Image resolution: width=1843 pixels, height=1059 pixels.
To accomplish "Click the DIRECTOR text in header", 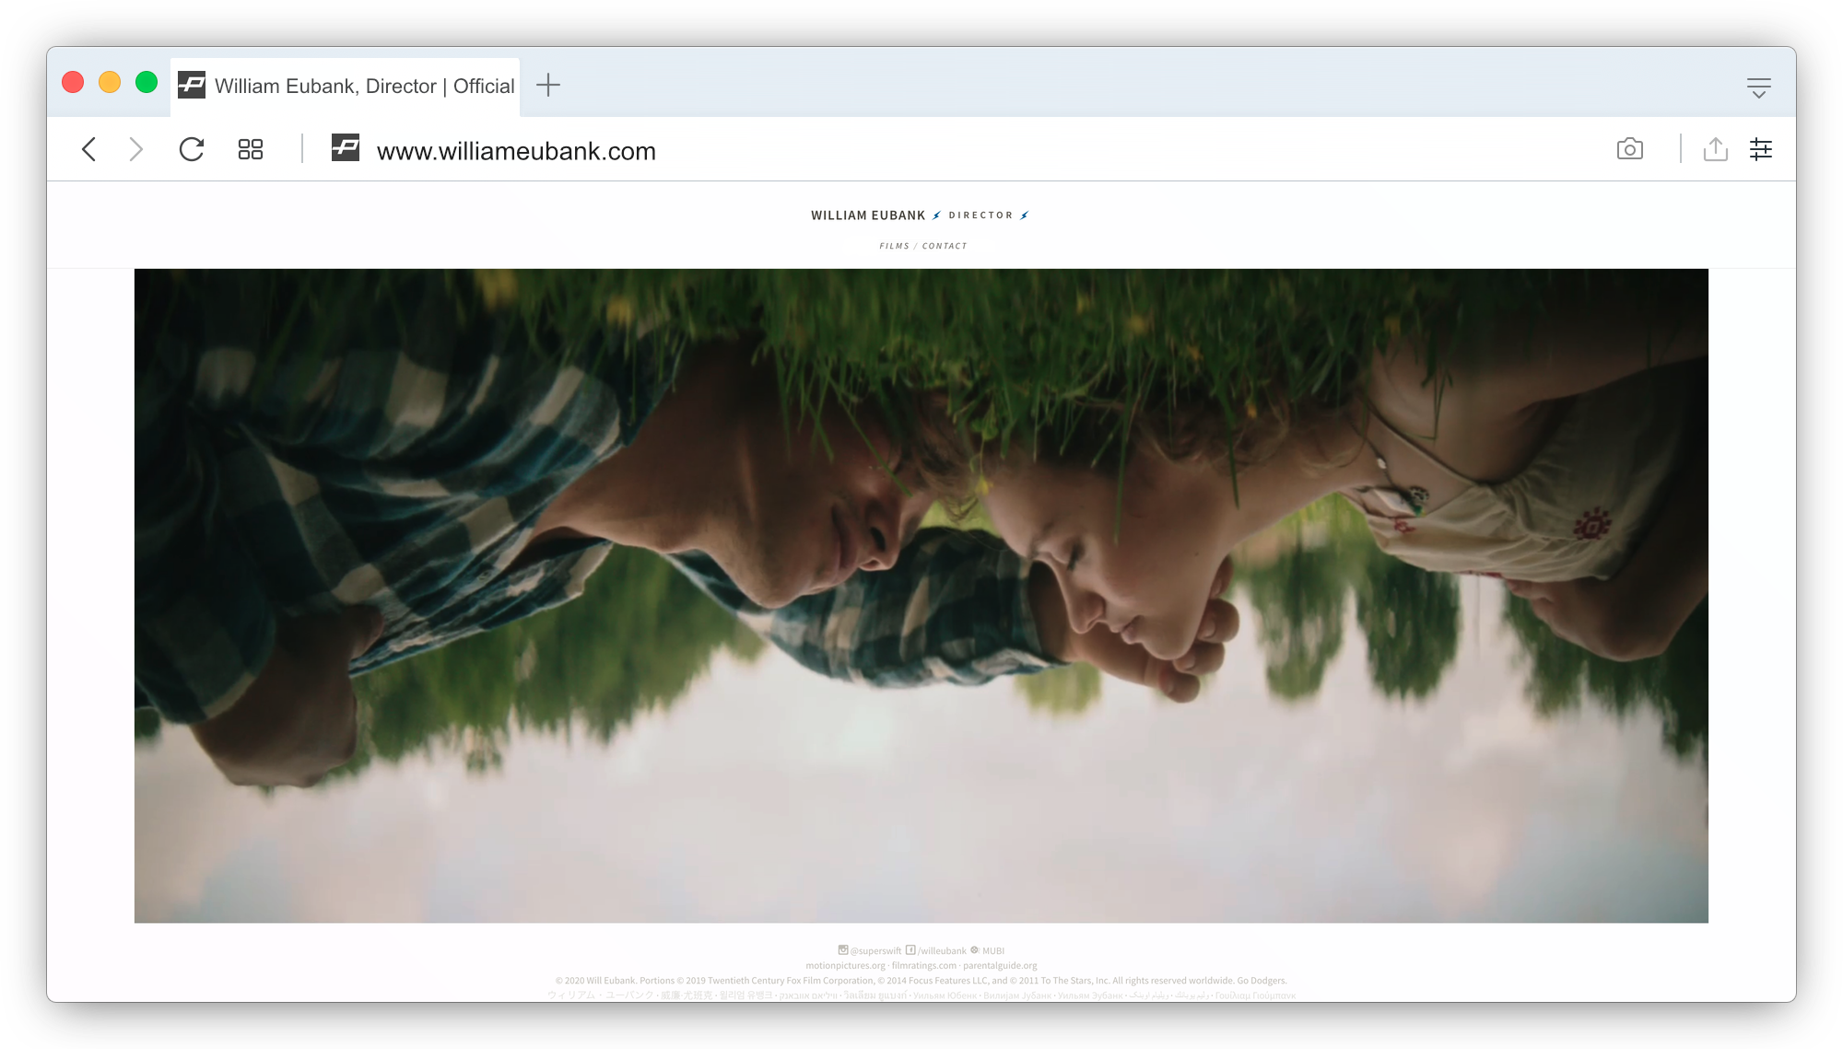I will pos(980,215).
